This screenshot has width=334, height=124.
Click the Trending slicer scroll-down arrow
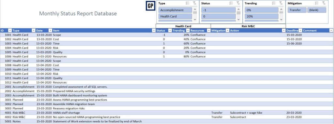[281, 20]
